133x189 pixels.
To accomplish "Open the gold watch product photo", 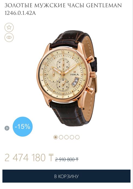I will click(x=67, y=78).
